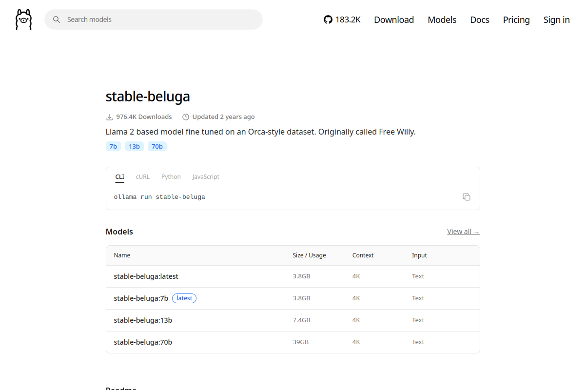Open stable-beluga:7b model

pos(141,298)
